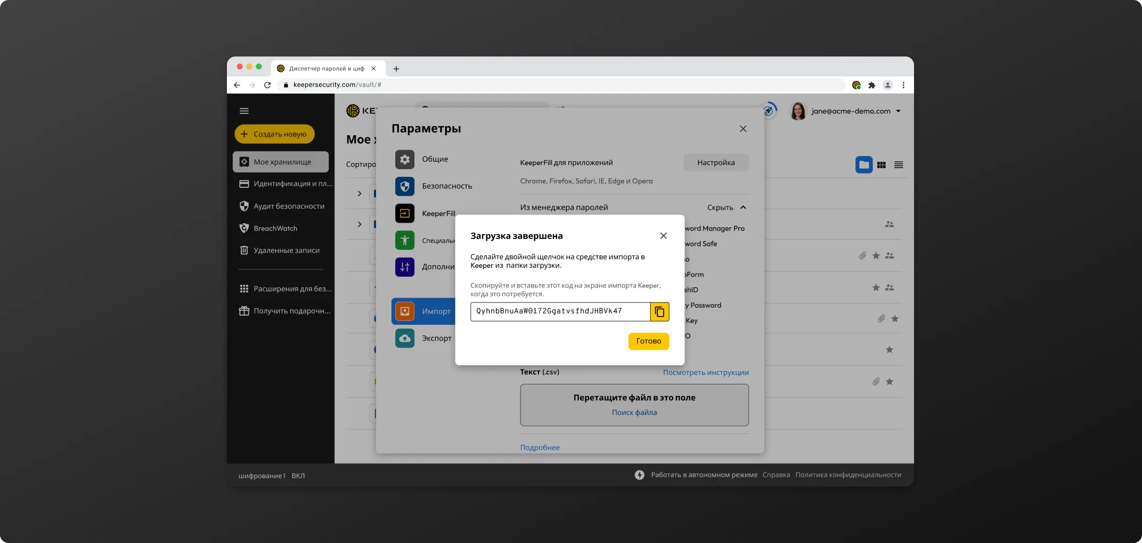Click Работать в автономном режиме
This screenshot has height=543, width=1142.
click(704, 475)
